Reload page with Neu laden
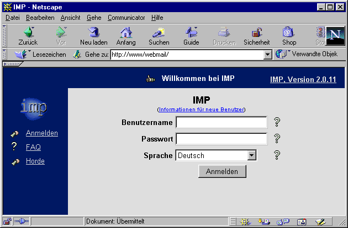 94,36
